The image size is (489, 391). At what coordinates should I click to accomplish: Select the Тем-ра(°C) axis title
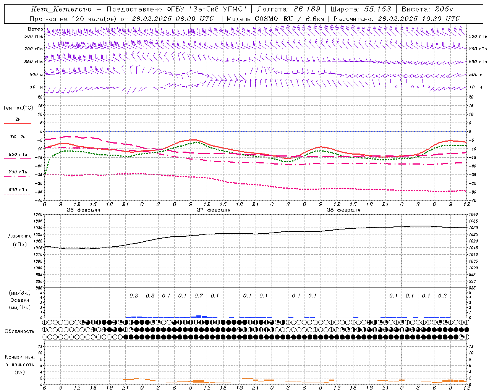(x=18, y=108)
